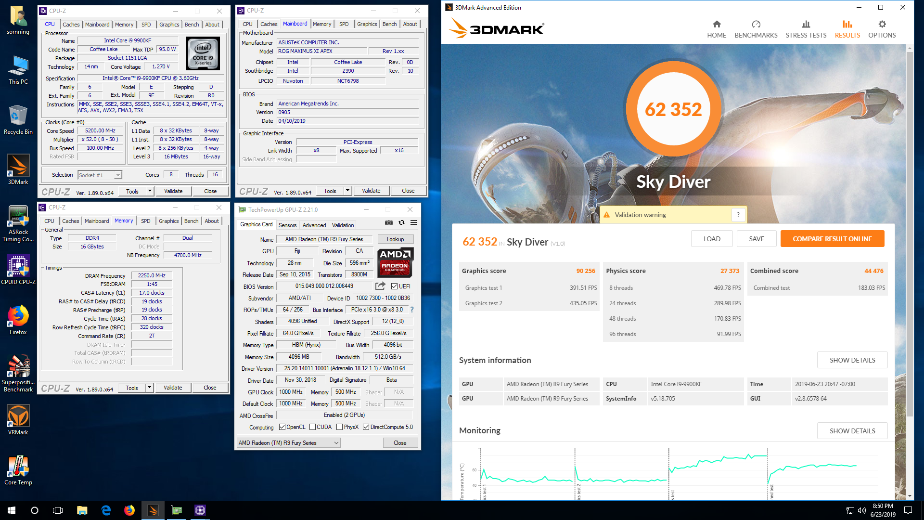924x520 pixels.
Task: Toggle the UEFI checkbox in GPU-Z
Action: pyautogui.click(x=394, y=286)
